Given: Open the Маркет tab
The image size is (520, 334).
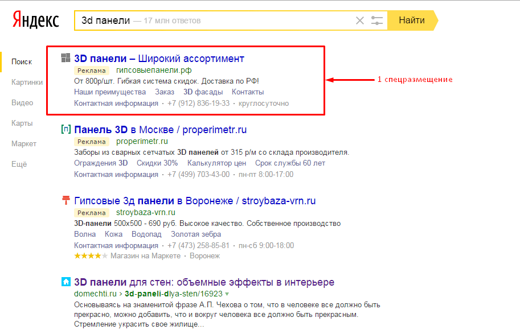Looking at the screenshot, I should [24, 144].
